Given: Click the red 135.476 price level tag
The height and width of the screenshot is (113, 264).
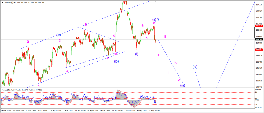Looking at the screenshot, I should [258, 26].
